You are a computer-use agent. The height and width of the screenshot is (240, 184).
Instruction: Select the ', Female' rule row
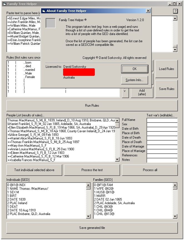pos(24,77)
